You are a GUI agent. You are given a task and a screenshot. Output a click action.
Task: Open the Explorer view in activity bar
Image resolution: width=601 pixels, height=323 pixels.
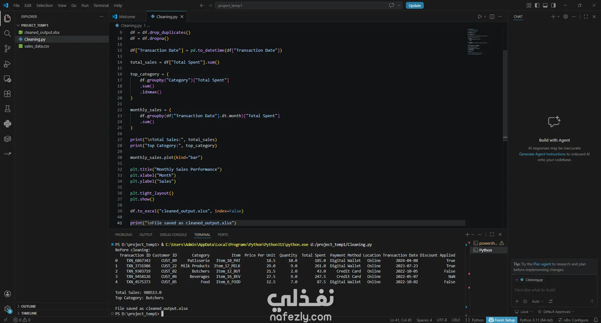click(8, 18)
